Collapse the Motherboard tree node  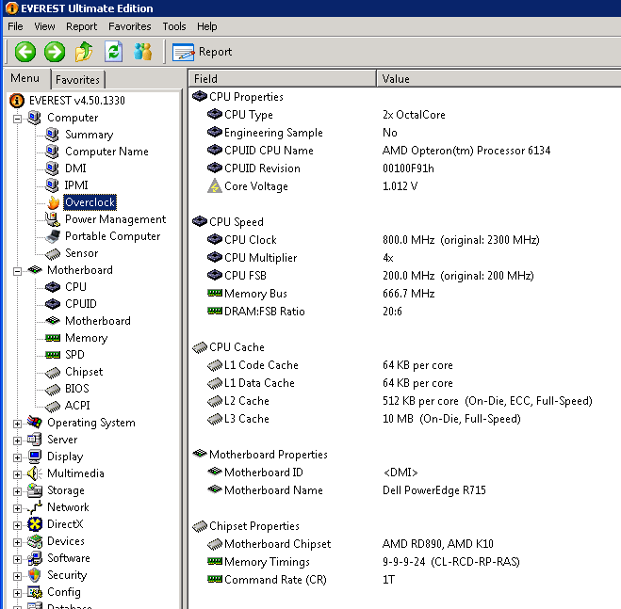click(x=17, y=271)
